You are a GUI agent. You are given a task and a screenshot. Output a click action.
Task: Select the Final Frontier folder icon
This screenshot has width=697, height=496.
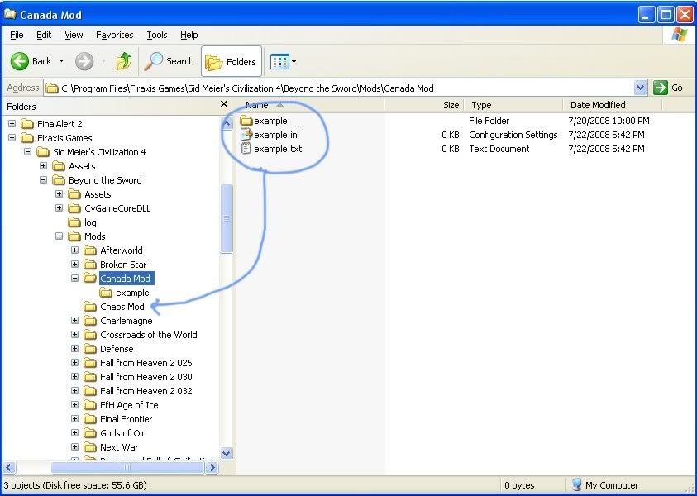[x=90, y=418]
